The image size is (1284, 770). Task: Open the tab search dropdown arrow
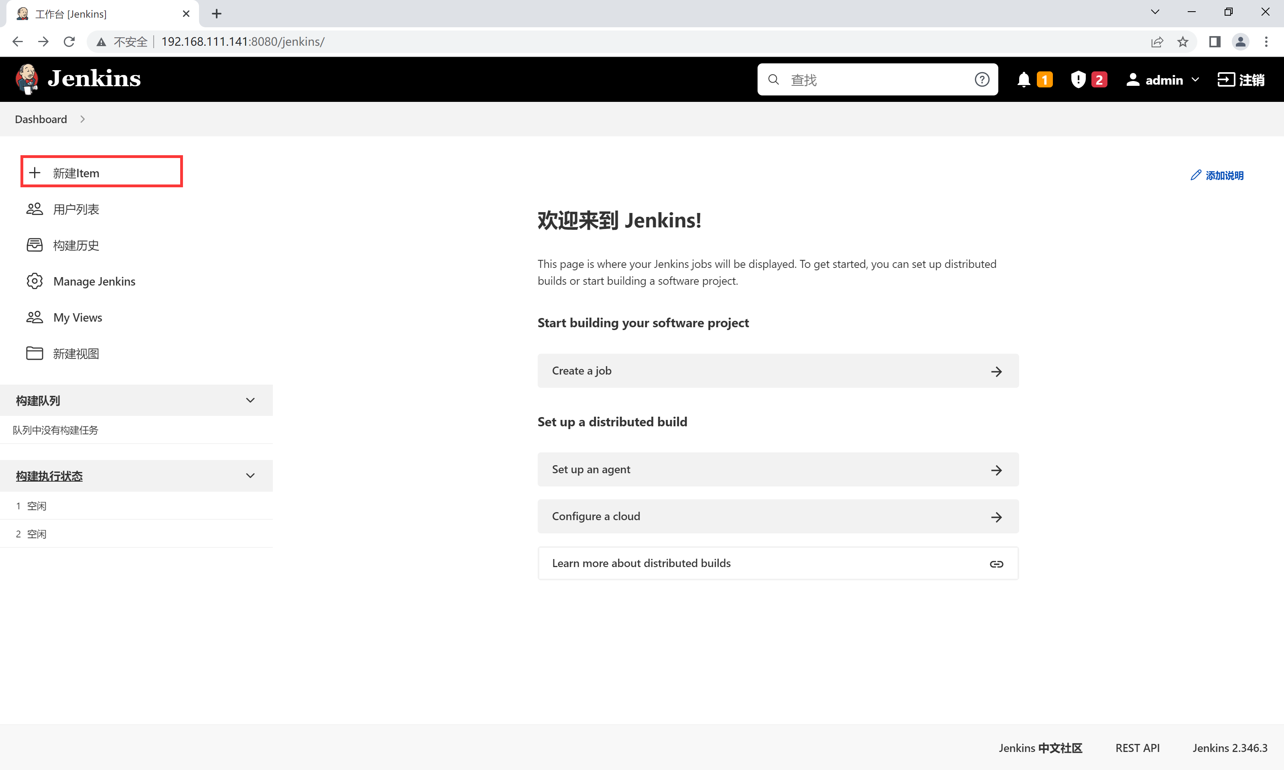click(x=1155, y=12)
